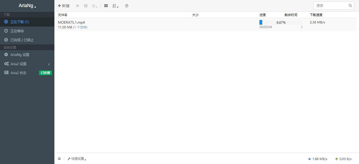Click the 新建 new task button
The width and height of the screenshot is (359, 164).
pos(64,6)
